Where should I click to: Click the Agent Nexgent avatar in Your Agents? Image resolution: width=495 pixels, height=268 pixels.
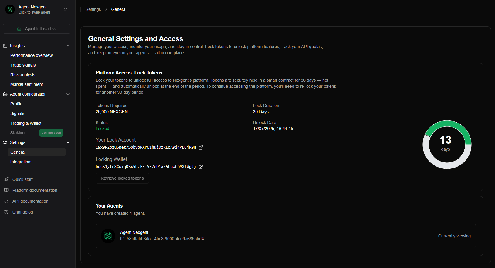[x=108, y=236]
